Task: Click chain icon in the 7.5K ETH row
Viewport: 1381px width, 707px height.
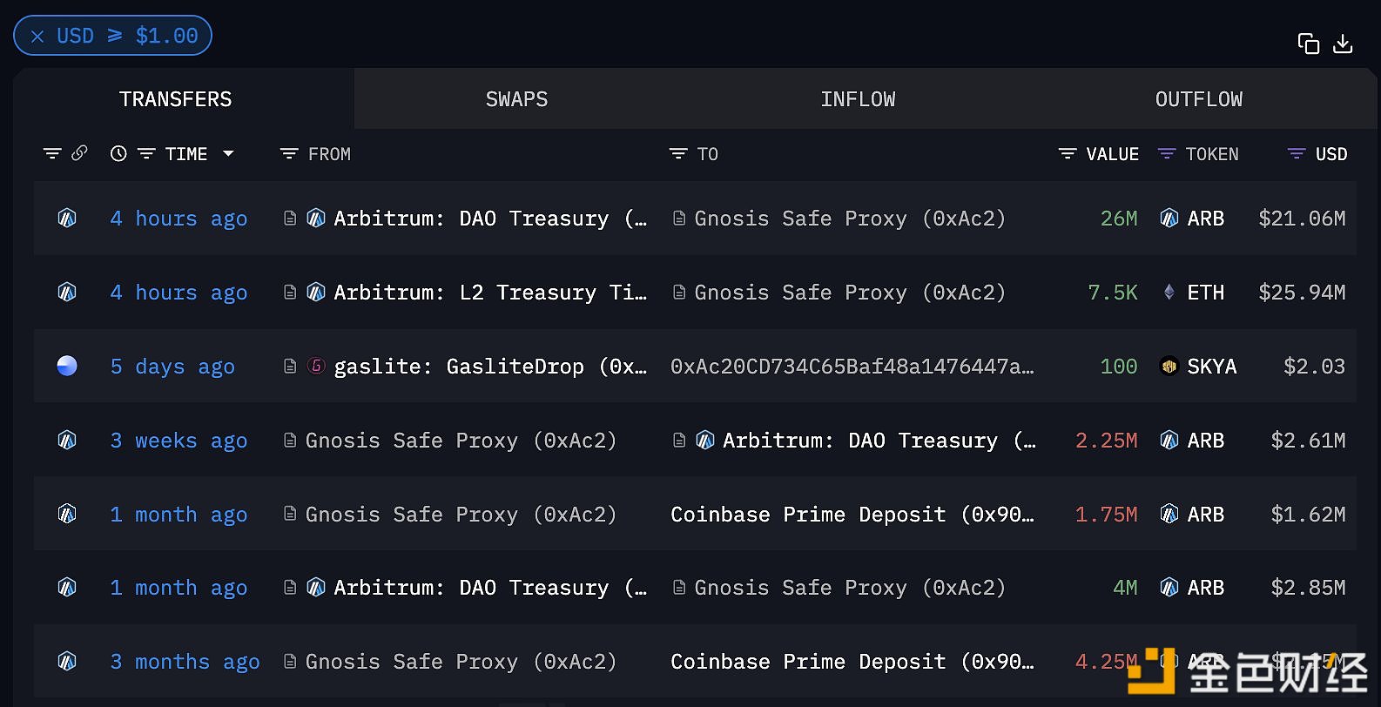Action: (67, 293)
